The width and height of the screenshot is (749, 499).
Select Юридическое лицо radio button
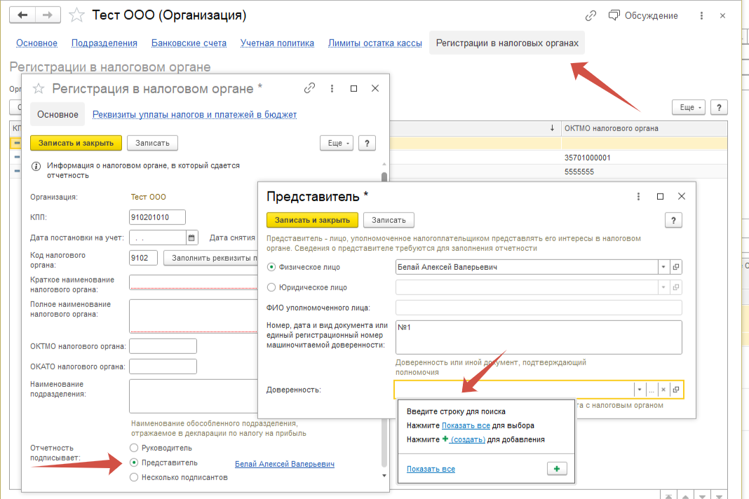tap(272, 287)
